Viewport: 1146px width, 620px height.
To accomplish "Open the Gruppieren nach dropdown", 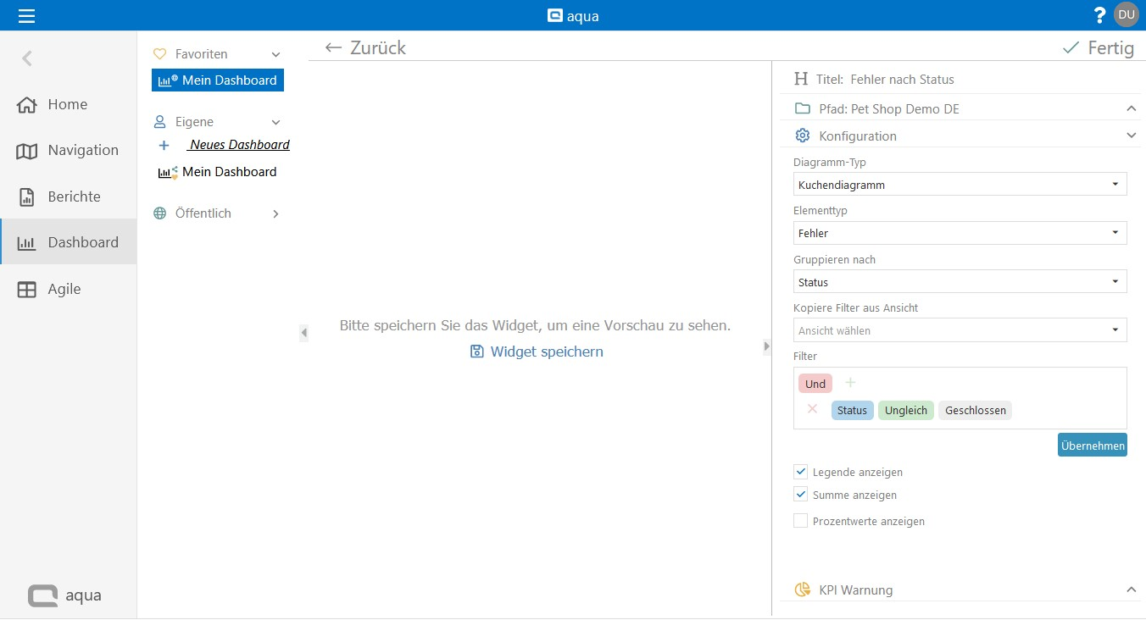I will tap(960, 282).
